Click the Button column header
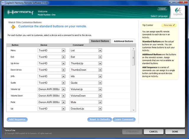This screenshot has height=139, width=189. point(15,45)
